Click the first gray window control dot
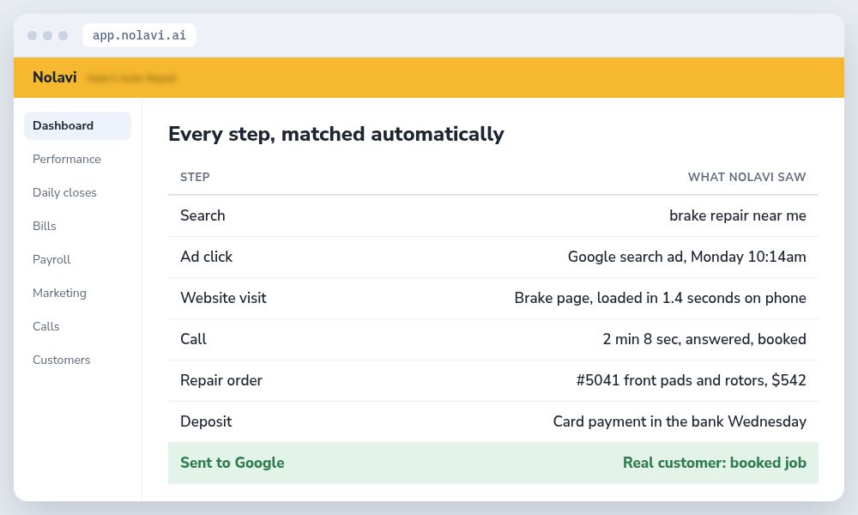 click(x=33, y=35)
